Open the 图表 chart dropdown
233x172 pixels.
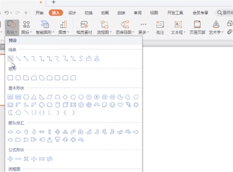63,27
